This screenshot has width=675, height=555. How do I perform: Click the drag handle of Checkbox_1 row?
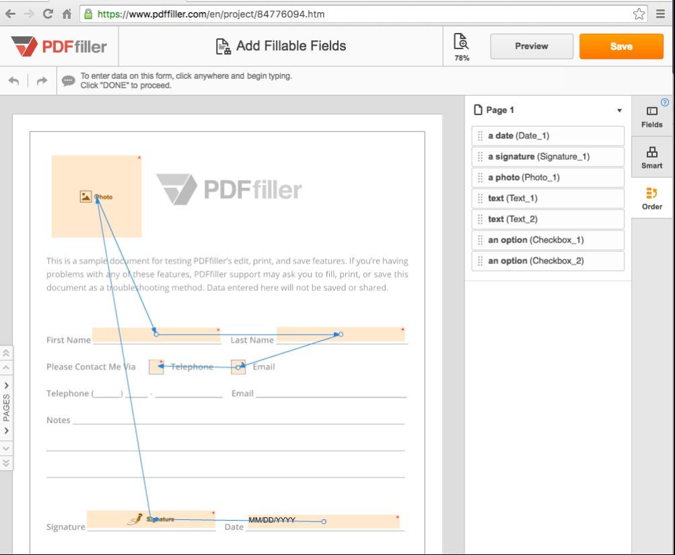click(480, 240)
